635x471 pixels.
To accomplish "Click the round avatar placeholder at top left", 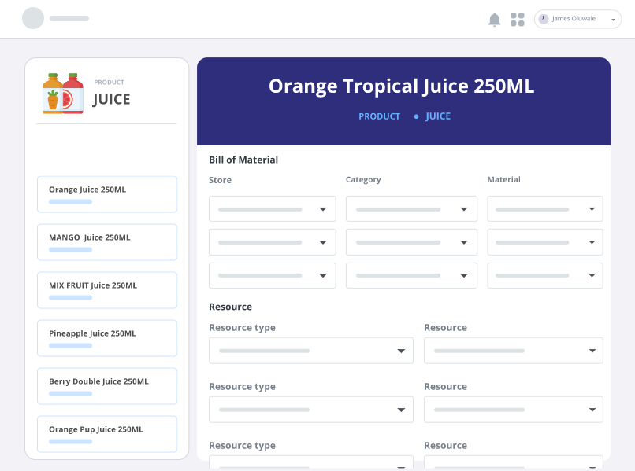I will [33, 18].
